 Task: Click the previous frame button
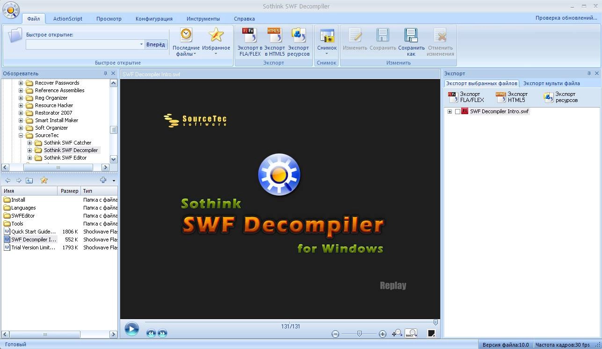151,333
